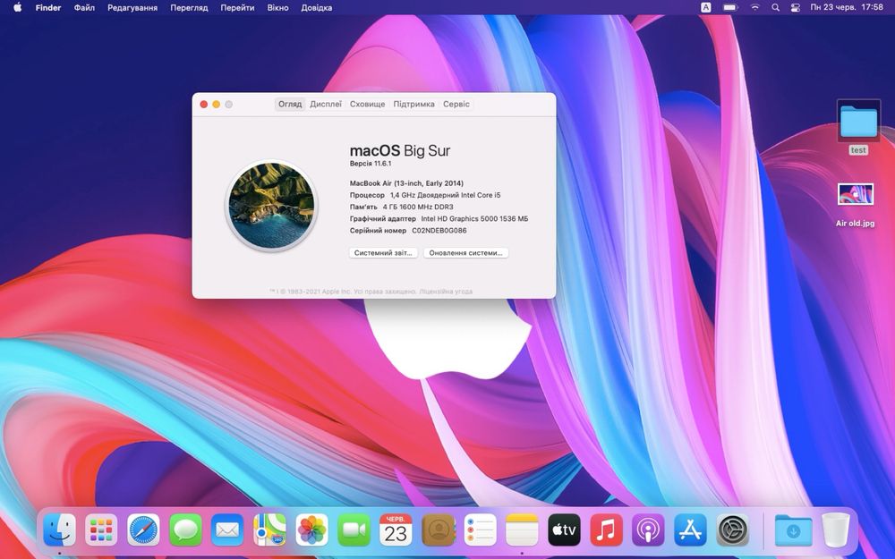Open Photos app in the Dock
Image resolution: width=895 pixels, height=559 pixels.
[x=311, y=529]
